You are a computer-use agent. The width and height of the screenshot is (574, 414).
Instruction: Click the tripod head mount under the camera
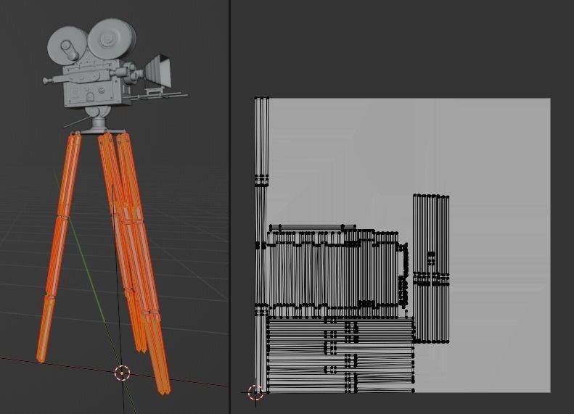tap(98, 120)
